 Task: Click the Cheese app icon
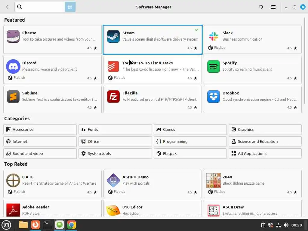pyautogui.click(x=13, y=36)
